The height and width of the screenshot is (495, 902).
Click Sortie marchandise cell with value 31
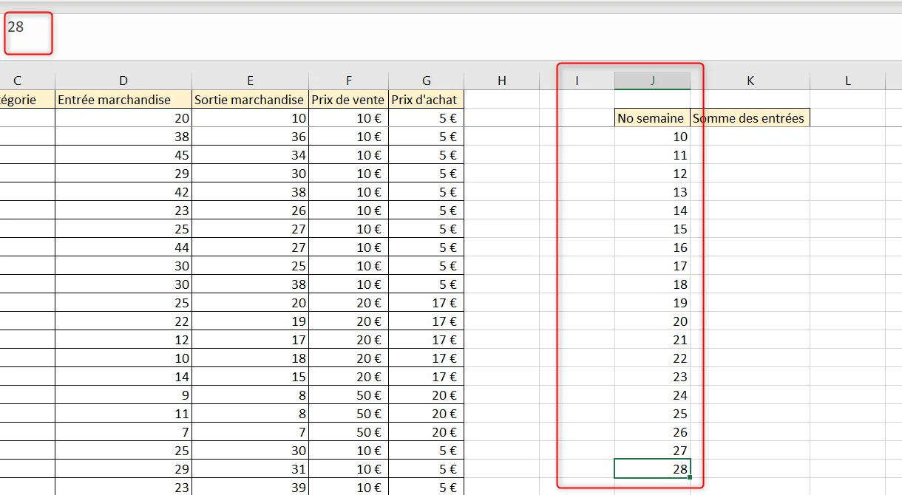click(251, 469)
